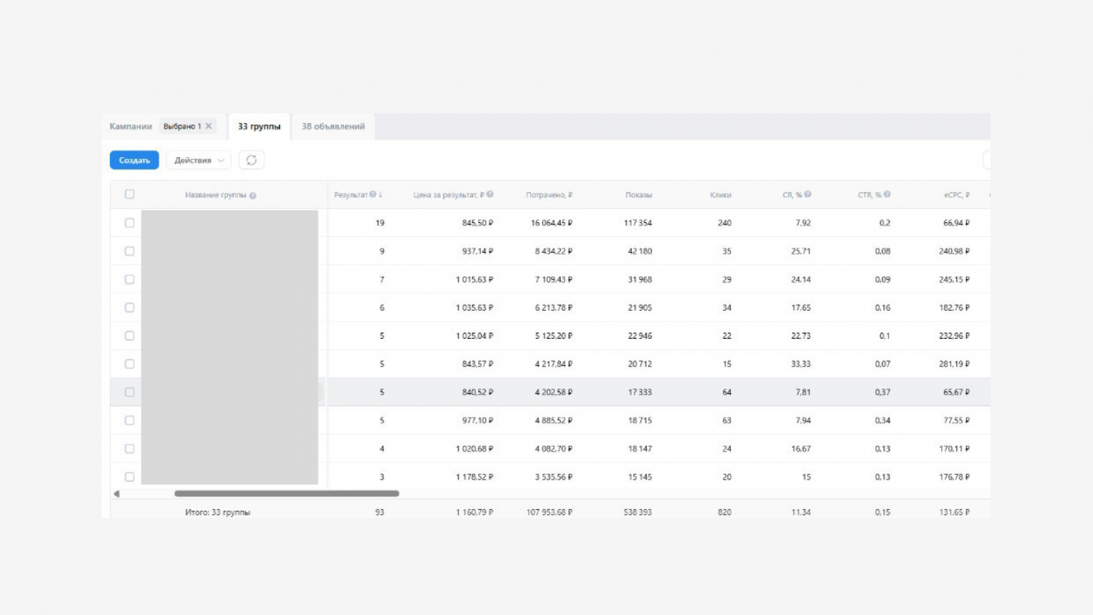Screen dimensions: 1093x615
Task: Click the 'Цена за результат, ₽' header label
Action: 449,195
